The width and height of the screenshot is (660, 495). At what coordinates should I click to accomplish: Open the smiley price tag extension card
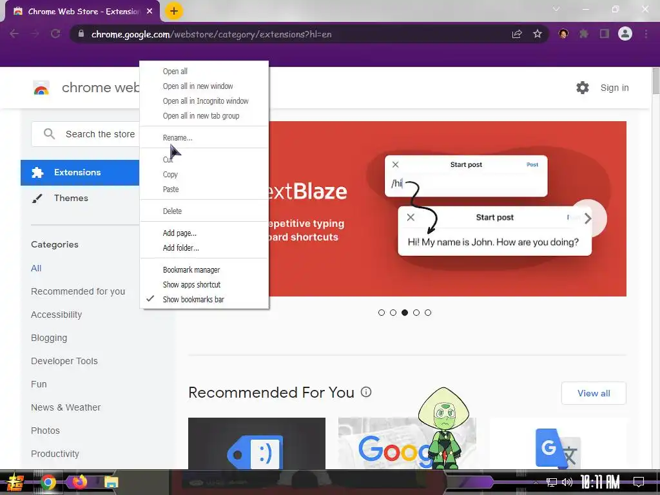click(257, 443)
